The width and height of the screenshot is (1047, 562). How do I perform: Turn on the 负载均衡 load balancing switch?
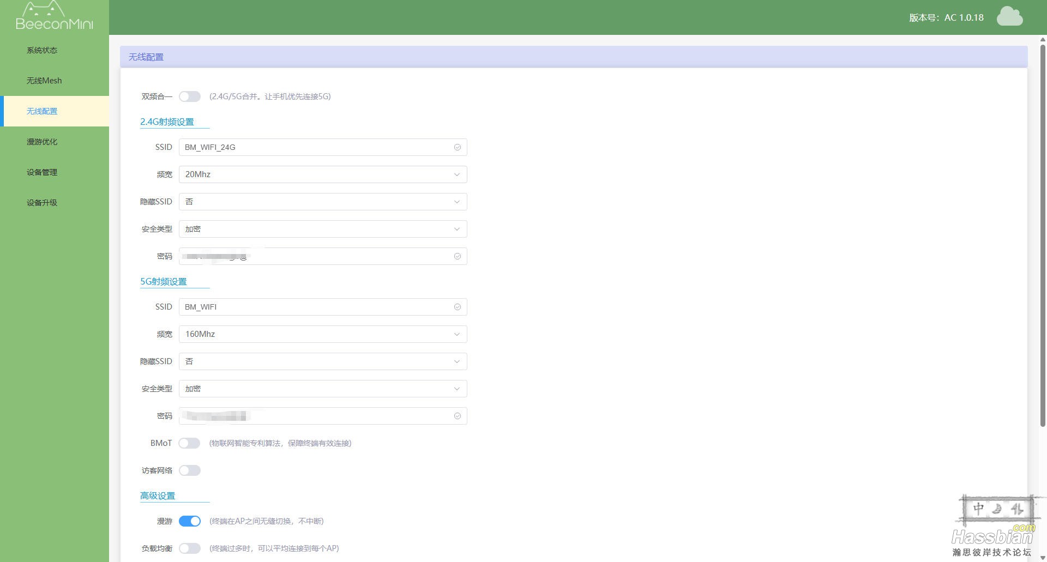(190, 548)
